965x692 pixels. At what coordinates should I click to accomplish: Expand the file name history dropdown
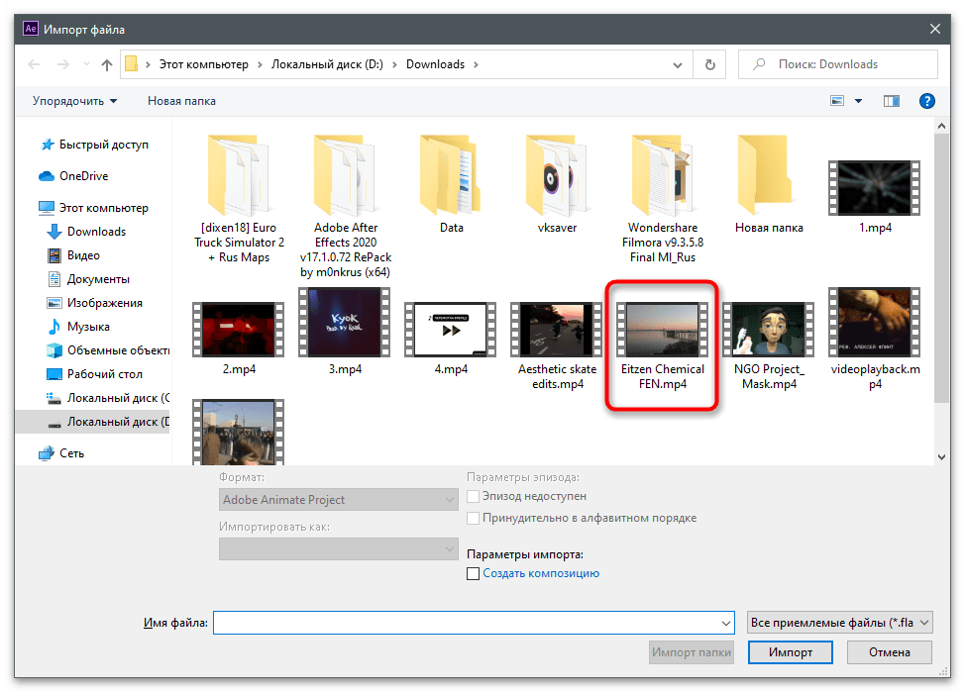tap(726, 623)
